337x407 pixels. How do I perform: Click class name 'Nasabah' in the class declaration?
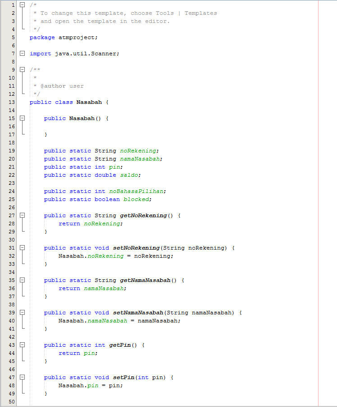click(x=89, y=102)
